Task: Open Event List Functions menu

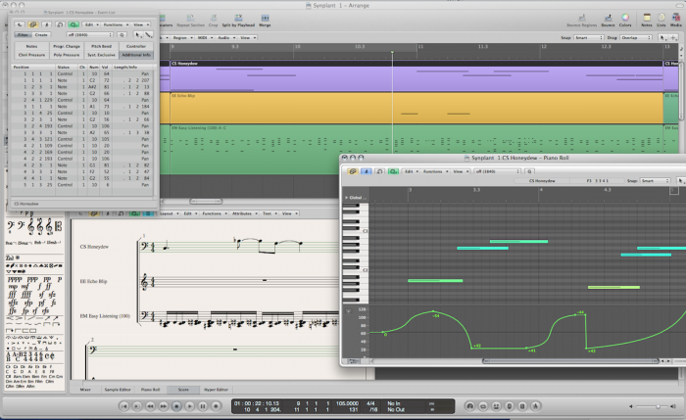Action: 112,23
